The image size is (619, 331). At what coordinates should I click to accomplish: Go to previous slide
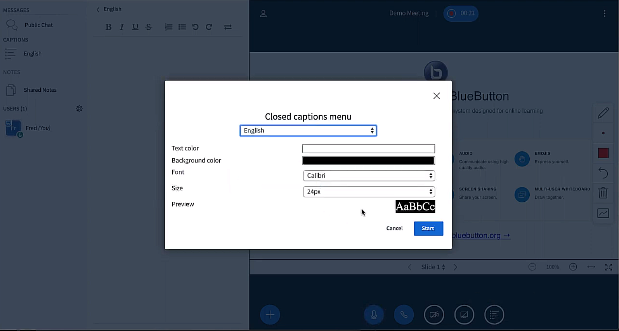click(x=410, y=267)
